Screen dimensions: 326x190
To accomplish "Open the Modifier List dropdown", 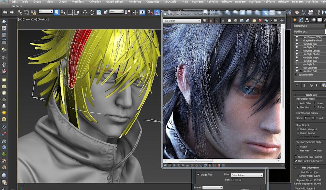I will pos(310,31).
